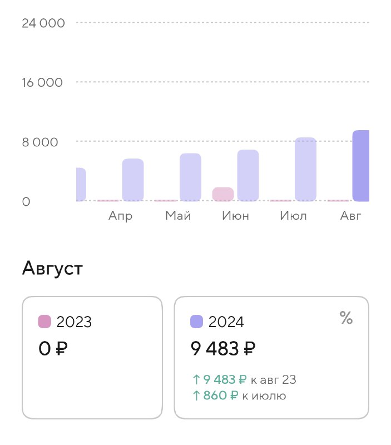Select the July 2024 purple bar

click(x=305, y=169)
